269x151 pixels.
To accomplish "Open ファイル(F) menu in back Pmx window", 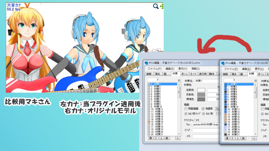I will [x=154, y=69].
